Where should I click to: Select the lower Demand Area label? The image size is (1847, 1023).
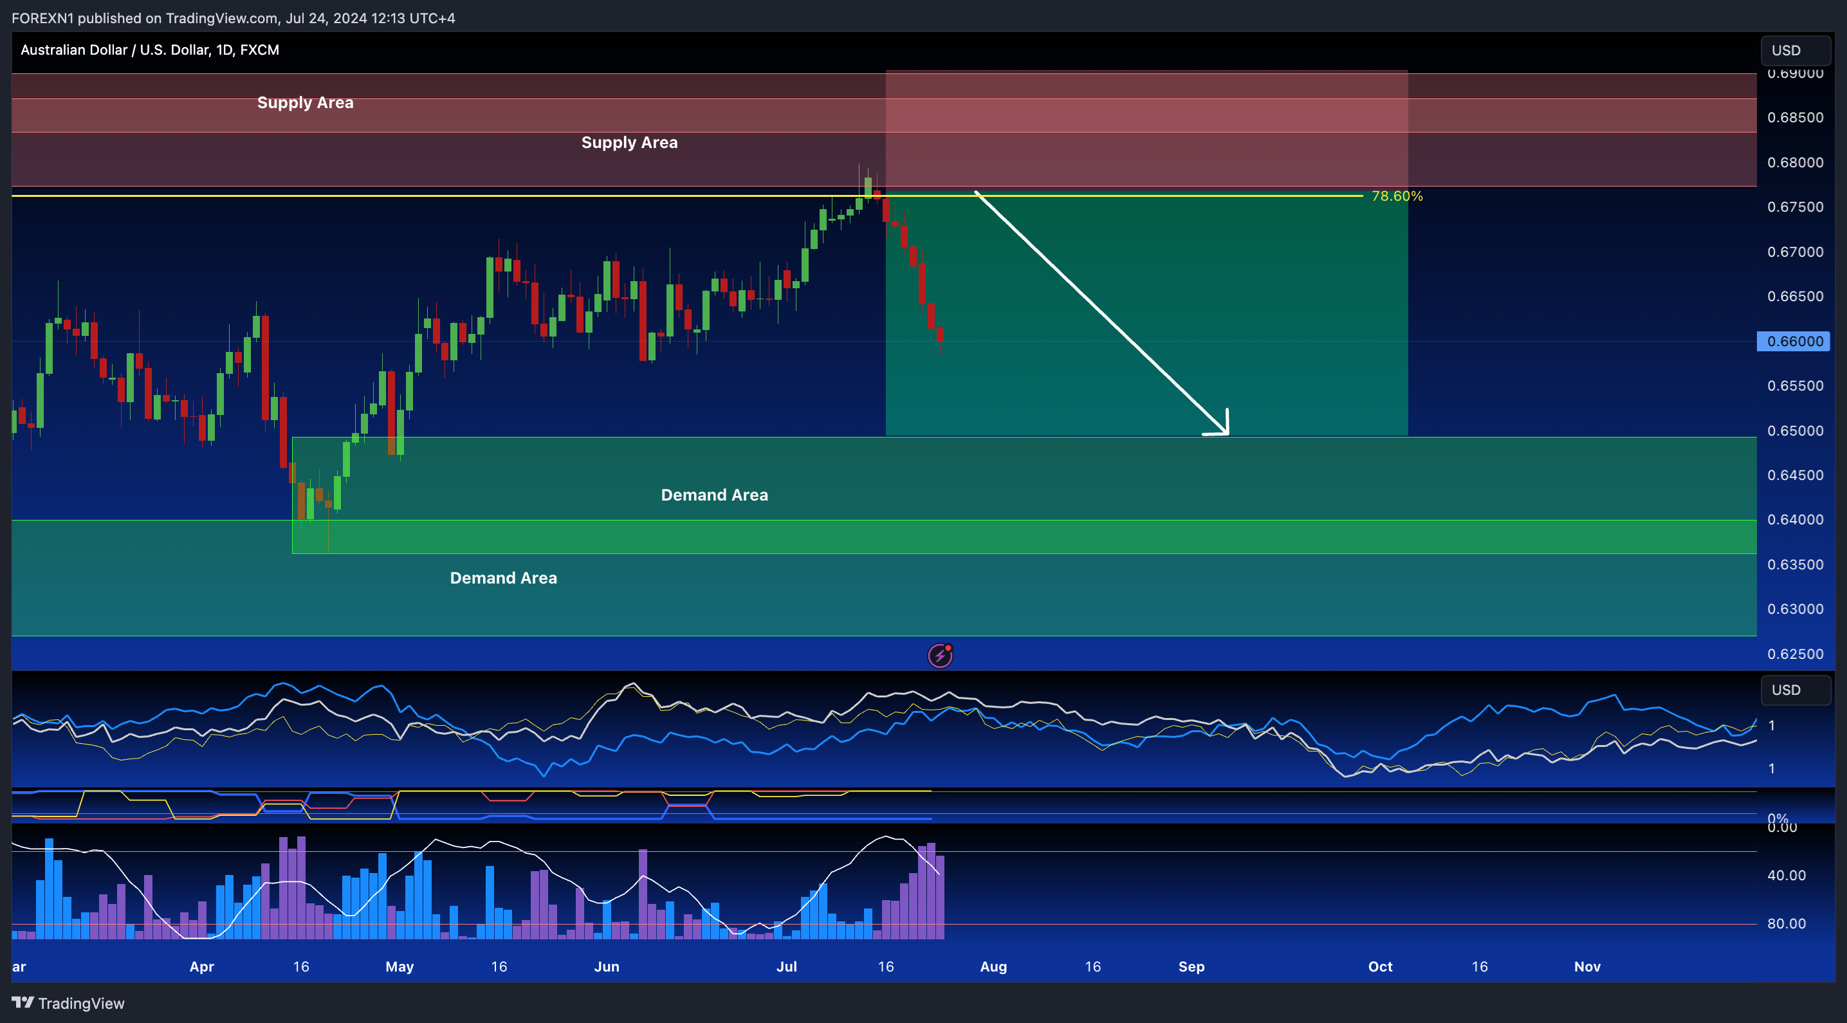[503, 578]
